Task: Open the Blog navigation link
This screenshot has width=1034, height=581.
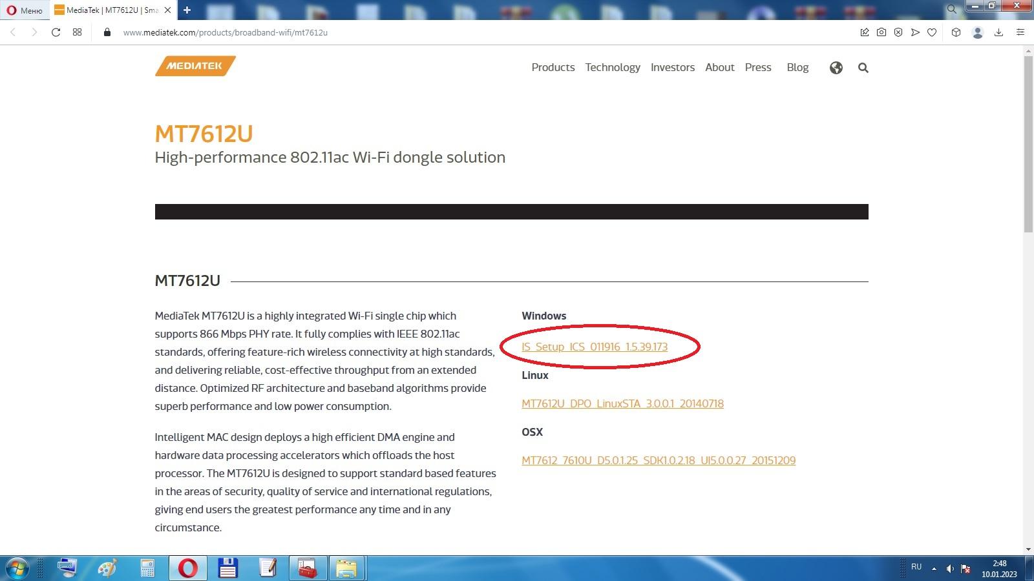Action: click(797, 67)
